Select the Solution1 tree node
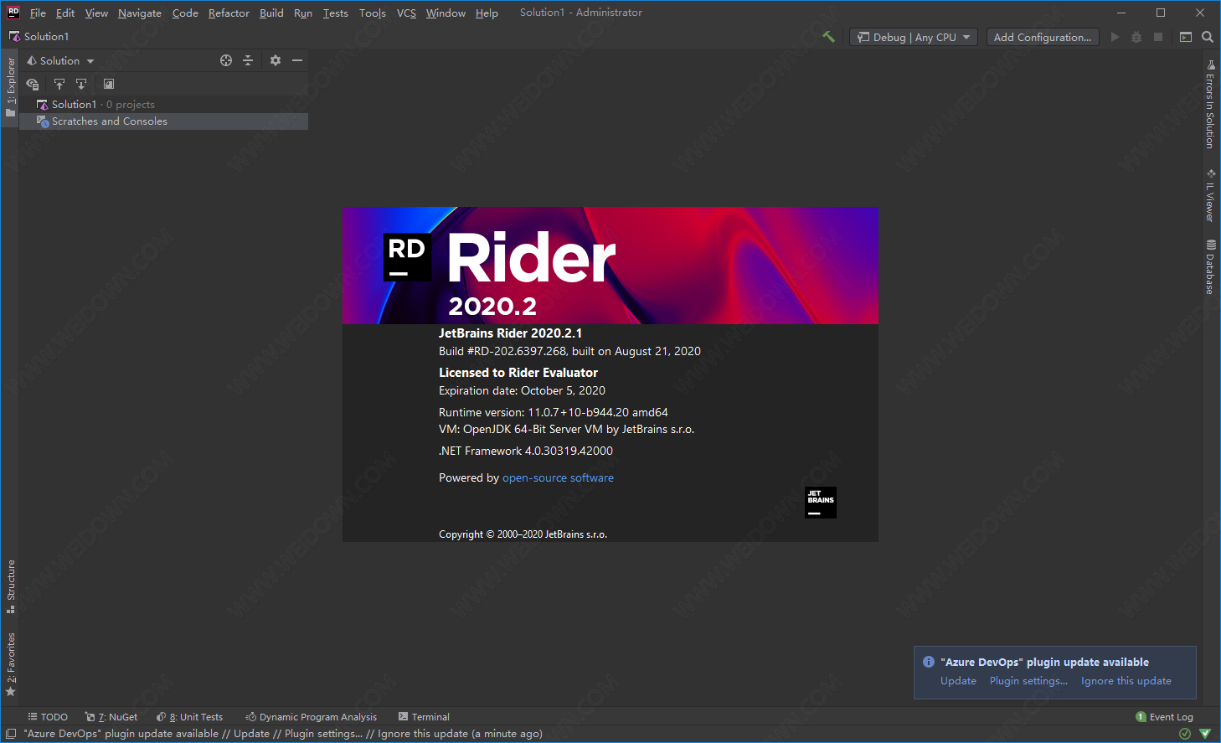Image resolution: width=1221 pixels, height=743 pixels. point(163,105)
